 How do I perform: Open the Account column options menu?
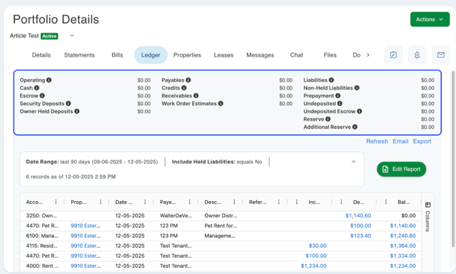coord(56,202)
